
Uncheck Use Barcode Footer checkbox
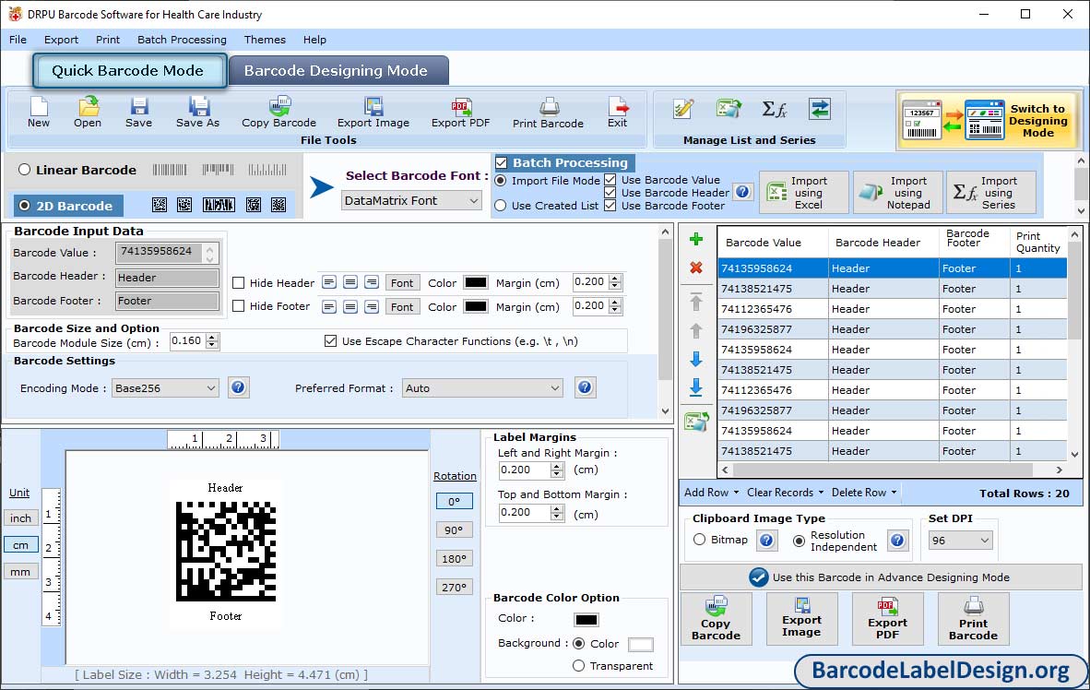(610, 205)
